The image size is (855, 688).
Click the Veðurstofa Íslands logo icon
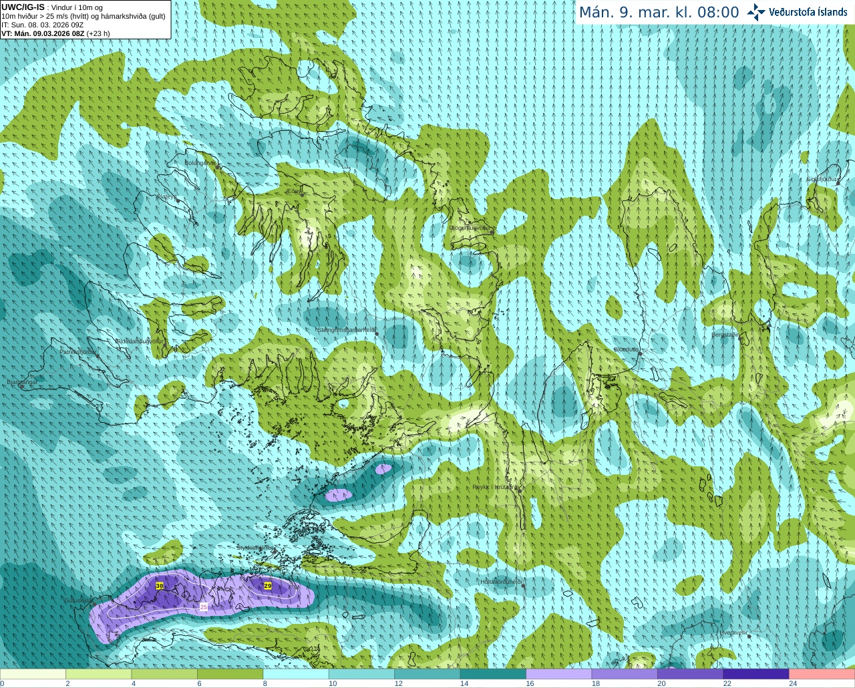[756, 12]
